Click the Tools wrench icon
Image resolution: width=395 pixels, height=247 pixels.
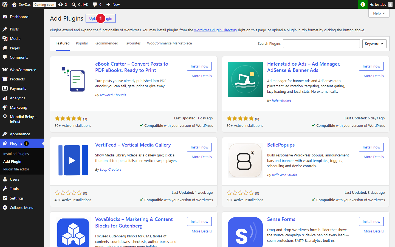(x=5, y=189)
